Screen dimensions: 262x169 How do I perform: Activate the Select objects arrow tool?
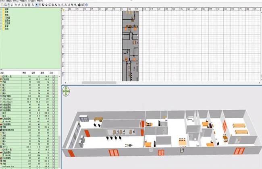click(x=37, y=5)
